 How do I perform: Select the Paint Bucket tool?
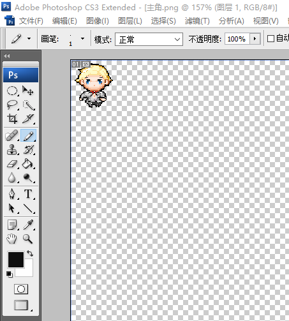[28, 164]
